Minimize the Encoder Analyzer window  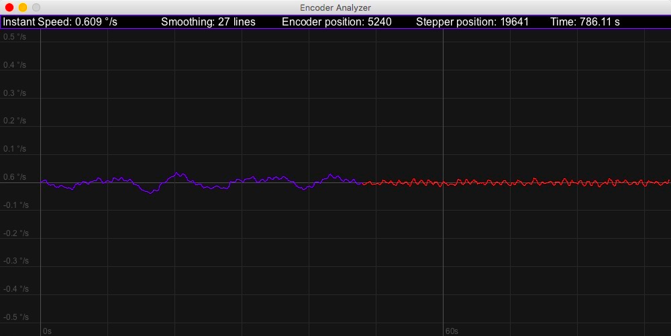(x=23, y=7)
